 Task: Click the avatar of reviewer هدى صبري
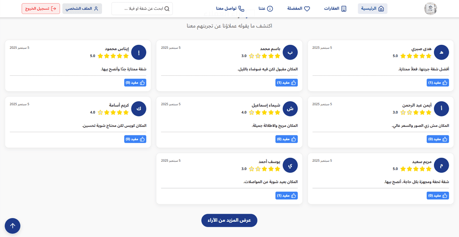tap(442, 52)
